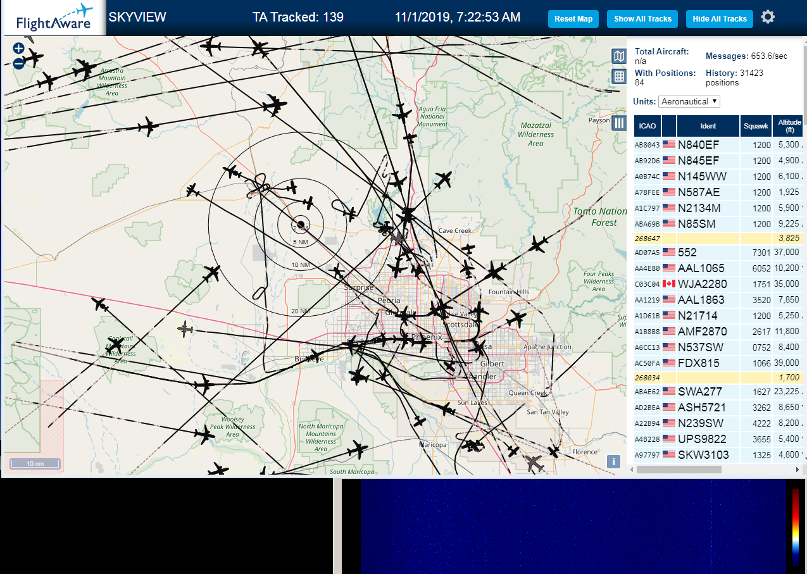
Task: Select the receiver location marker on the map
Action: pyautogui.click(x=301, y=224)
